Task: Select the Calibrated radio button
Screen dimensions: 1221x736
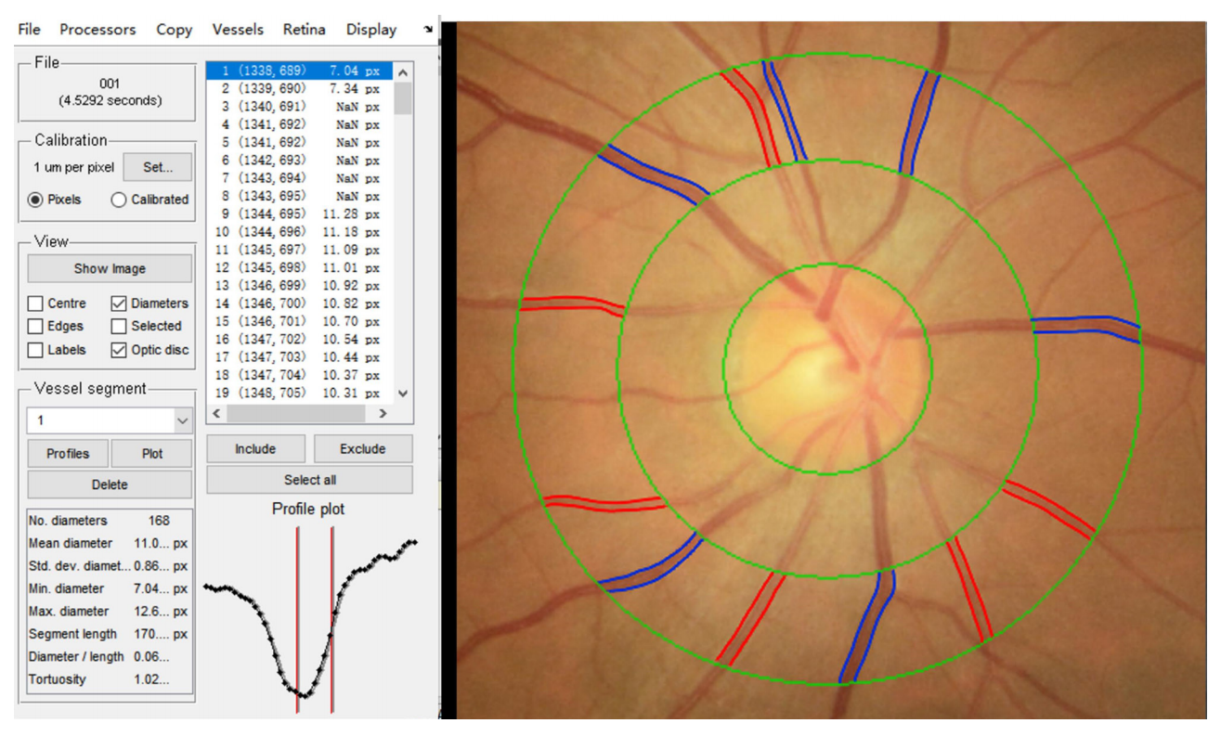Action: pyautogui.click(x=119, y=200)
